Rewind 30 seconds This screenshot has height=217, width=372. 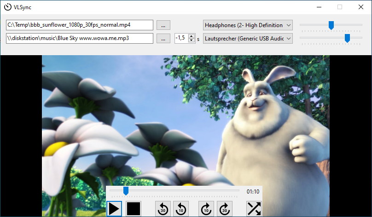click(163, 209)
